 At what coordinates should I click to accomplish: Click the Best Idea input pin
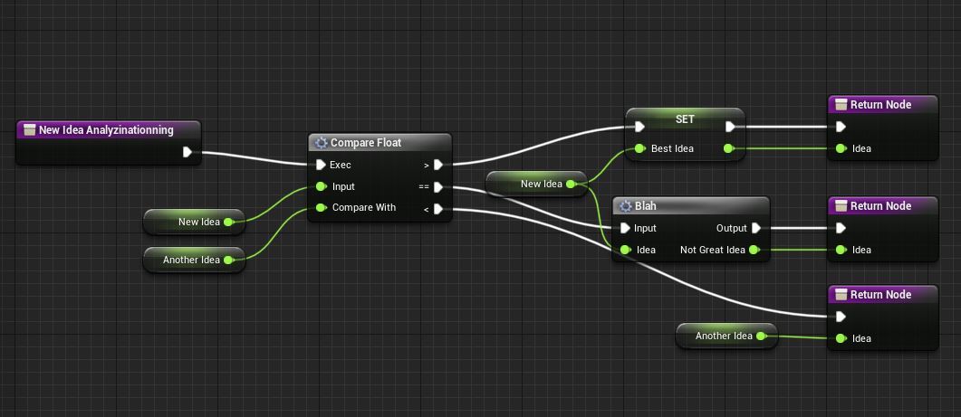(639, 148)
